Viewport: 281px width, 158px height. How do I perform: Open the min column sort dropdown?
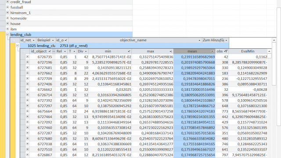point(129,51)
